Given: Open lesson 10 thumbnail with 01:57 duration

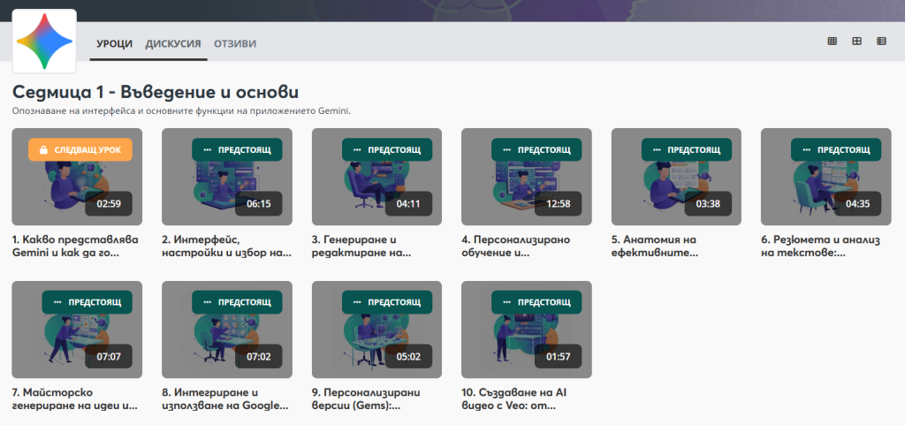Looking at the screenshot, I should (x=527, y=330).
